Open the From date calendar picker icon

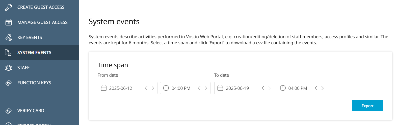pyautogui.click(x=103, y=88)
